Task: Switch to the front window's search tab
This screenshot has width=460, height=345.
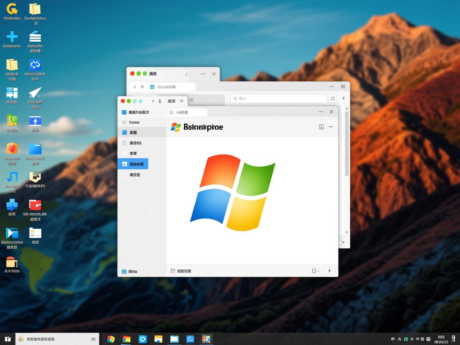Action: (x=187, y=113)
